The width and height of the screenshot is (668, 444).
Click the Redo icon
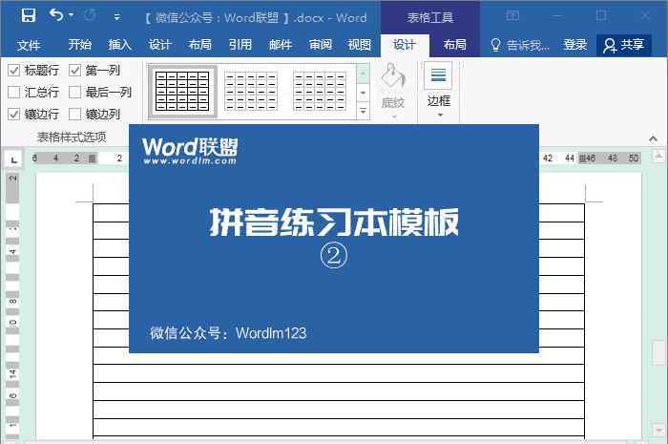pyautogui.click(x=90, y=16)
